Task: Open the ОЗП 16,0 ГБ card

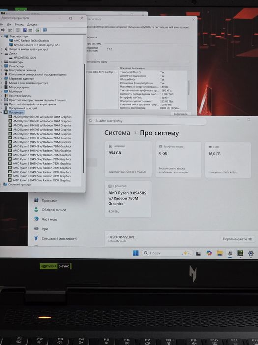Action: [228, 160]
